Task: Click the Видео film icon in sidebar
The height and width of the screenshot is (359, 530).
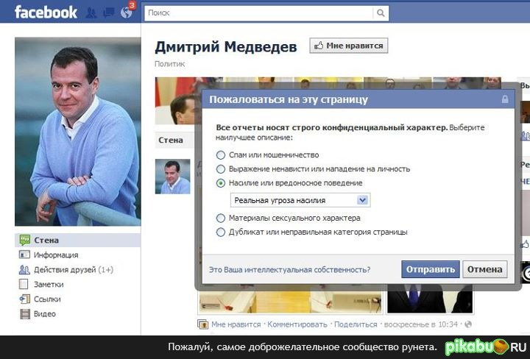Action: [x=25, y=313]
